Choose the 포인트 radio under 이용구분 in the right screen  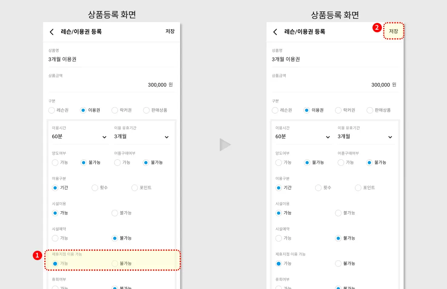[358, 187]
